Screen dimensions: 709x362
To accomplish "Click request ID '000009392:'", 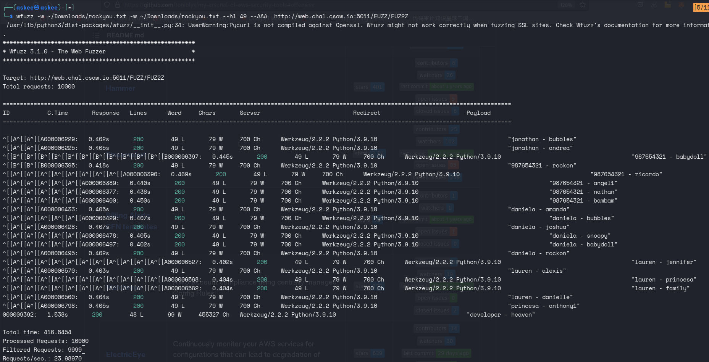I will [x=20, y=315].
